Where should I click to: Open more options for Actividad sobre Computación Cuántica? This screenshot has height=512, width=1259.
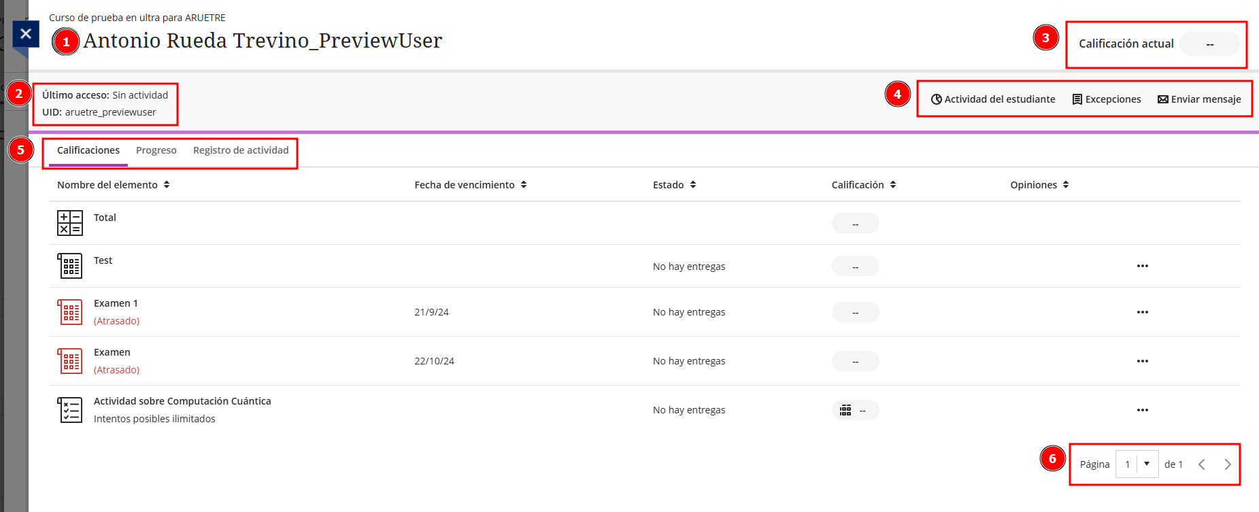pyautogui.click(x=1142, y=410)
